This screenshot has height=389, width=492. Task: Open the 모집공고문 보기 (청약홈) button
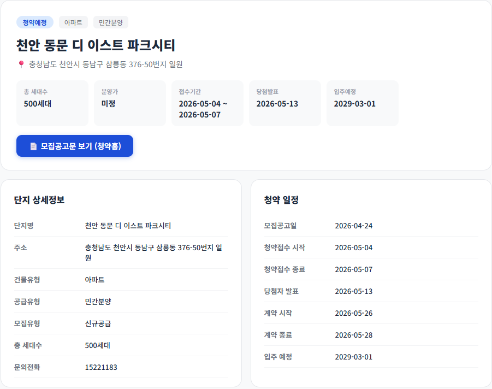pyautogui.click(x=74, y=146)
